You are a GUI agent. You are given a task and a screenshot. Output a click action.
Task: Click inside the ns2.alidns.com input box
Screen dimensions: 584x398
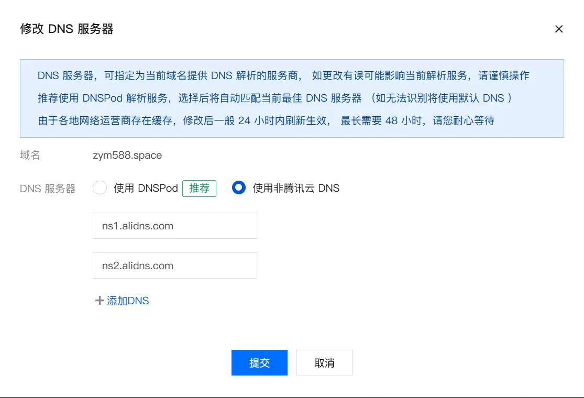point(174,266)
